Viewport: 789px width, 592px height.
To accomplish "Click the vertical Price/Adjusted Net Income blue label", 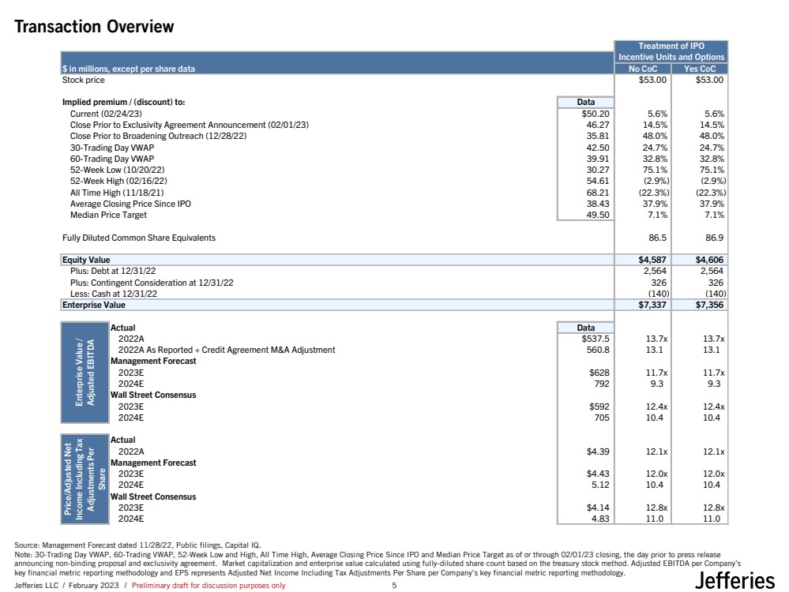I will [x=84, y=478].
